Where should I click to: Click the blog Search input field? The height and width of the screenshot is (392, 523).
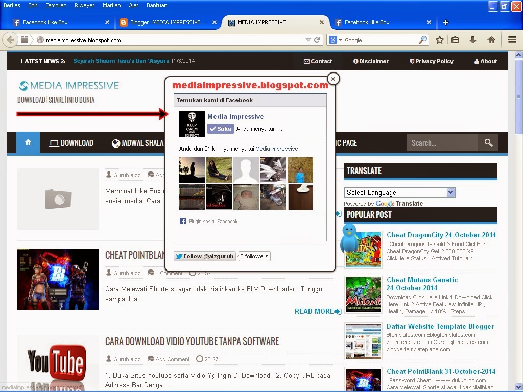click(442, 143)
